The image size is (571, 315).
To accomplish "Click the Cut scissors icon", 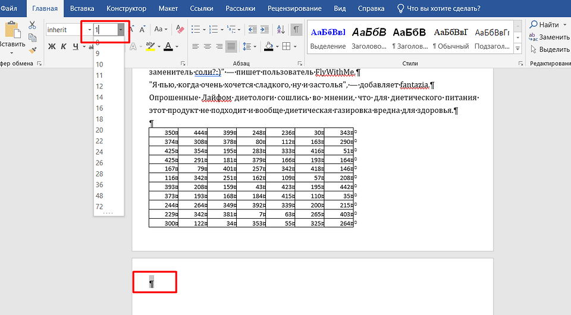I will point(32,25).
